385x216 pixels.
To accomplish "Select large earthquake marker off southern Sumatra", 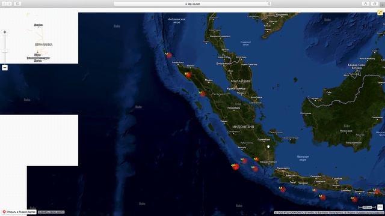I will [235, 167].
